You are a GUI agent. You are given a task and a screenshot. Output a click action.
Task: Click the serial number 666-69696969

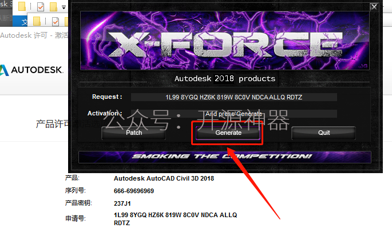pos(134,191)
